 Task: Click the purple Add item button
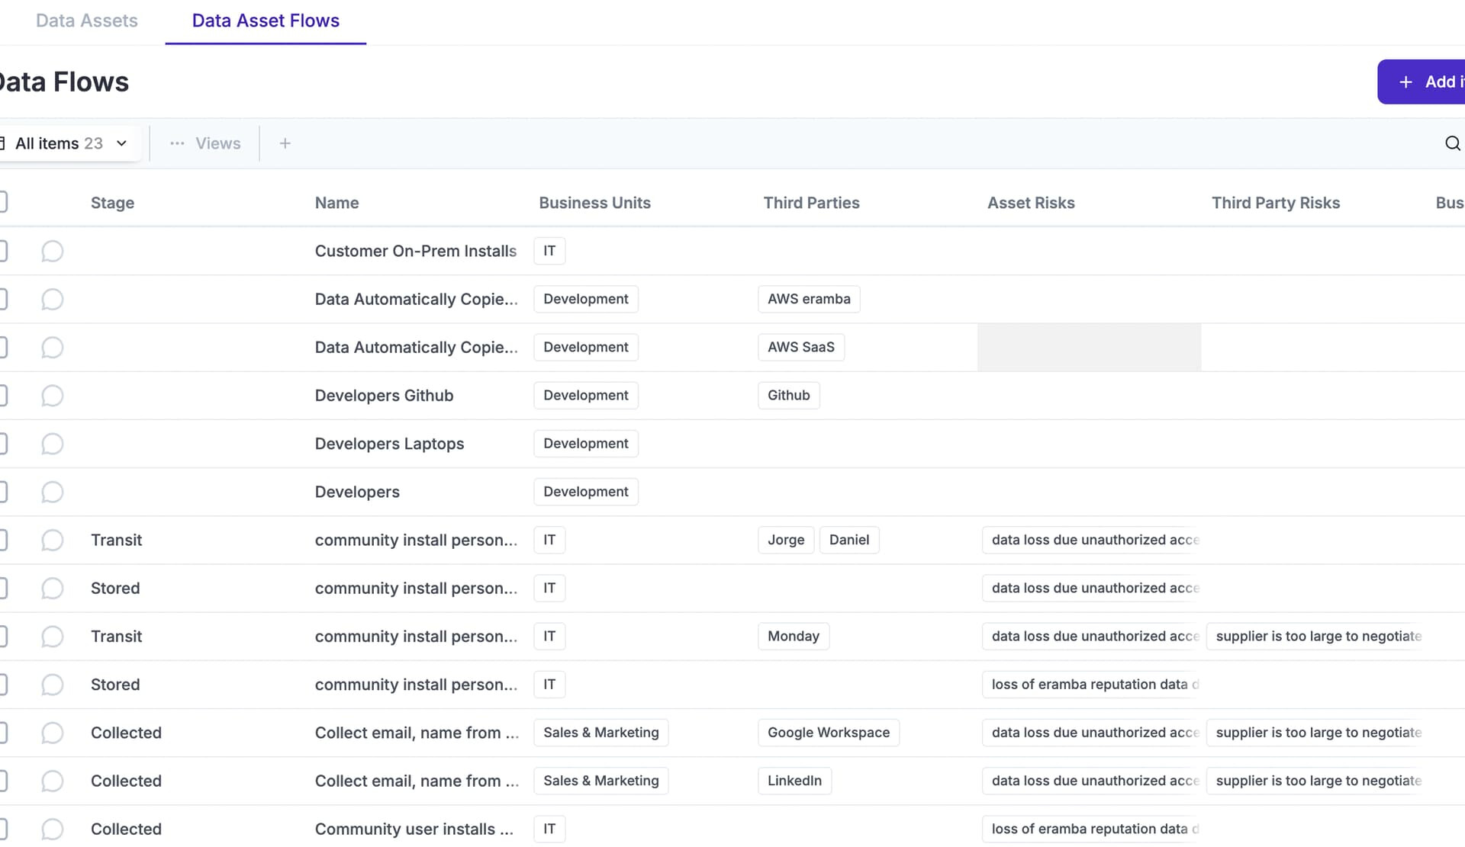(1421, 82)
